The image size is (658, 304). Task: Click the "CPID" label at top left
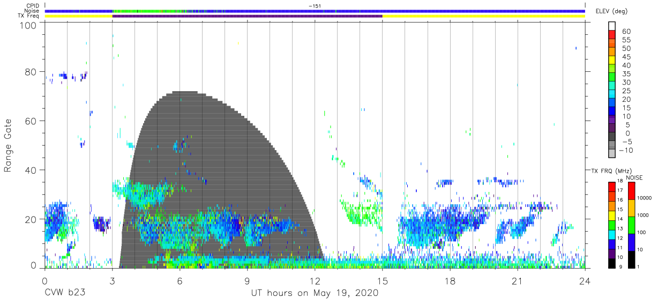tap(33, 6)
